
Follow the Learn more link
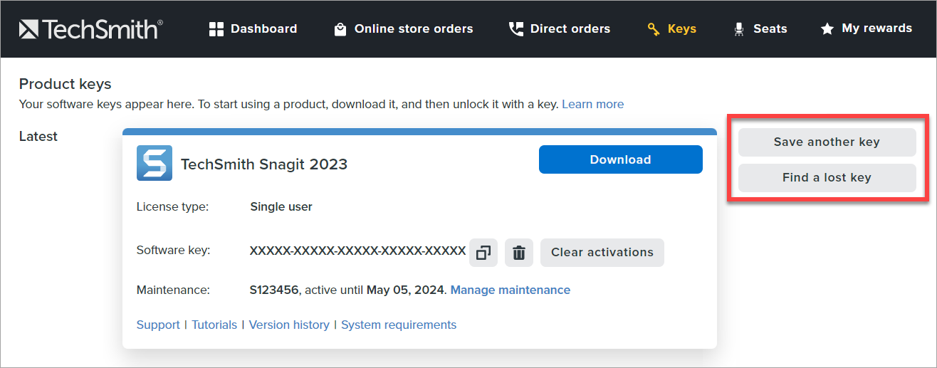tap(592, 104)
